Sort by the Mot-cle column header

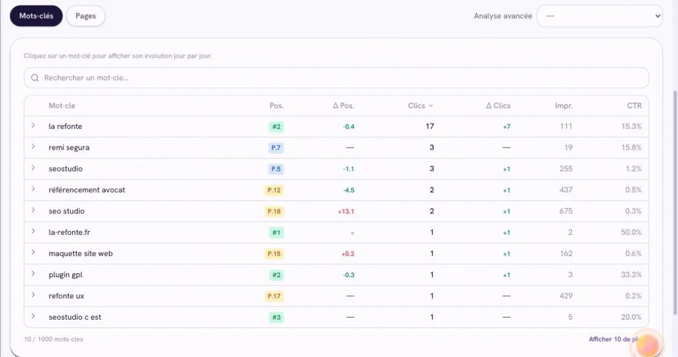62,106
